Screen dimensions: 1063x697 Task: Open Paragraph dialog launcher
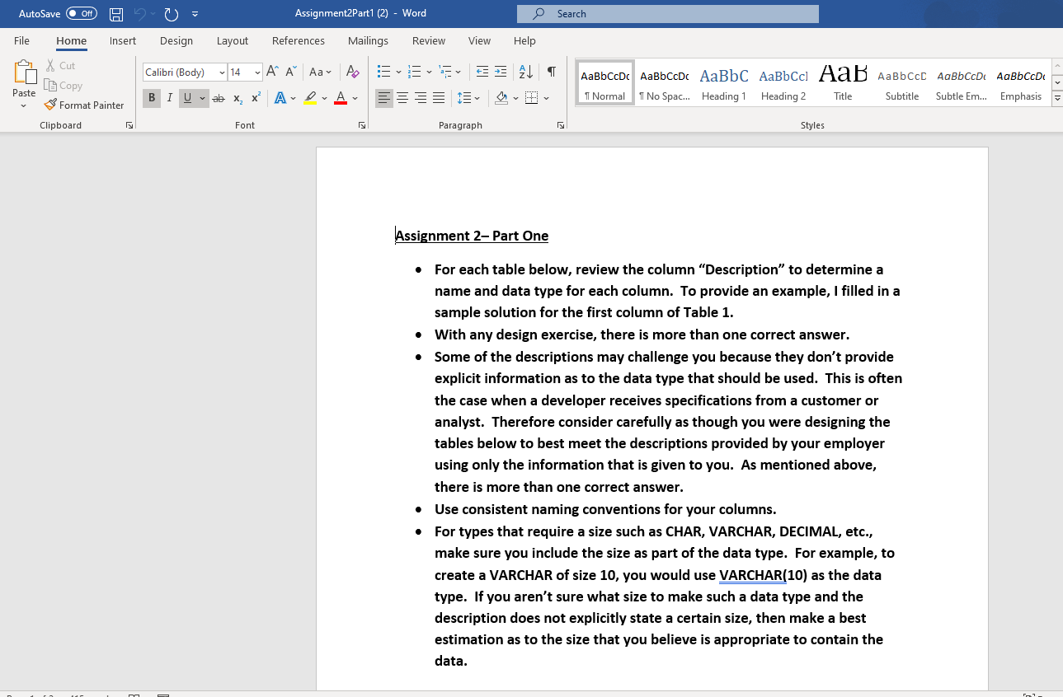tap(561, 125)
